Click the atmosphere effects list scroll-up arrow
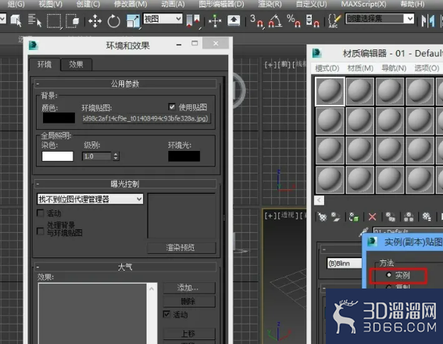 pos(152,288)
